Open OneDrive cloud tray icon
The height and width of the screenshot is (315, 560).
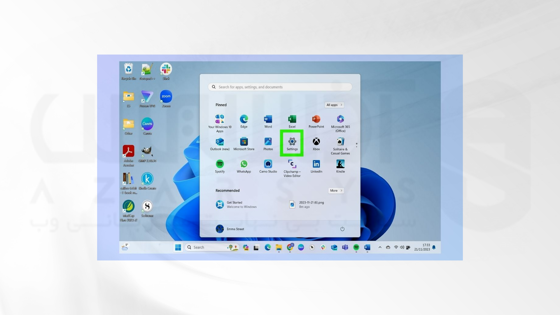[x=388, y=247]
